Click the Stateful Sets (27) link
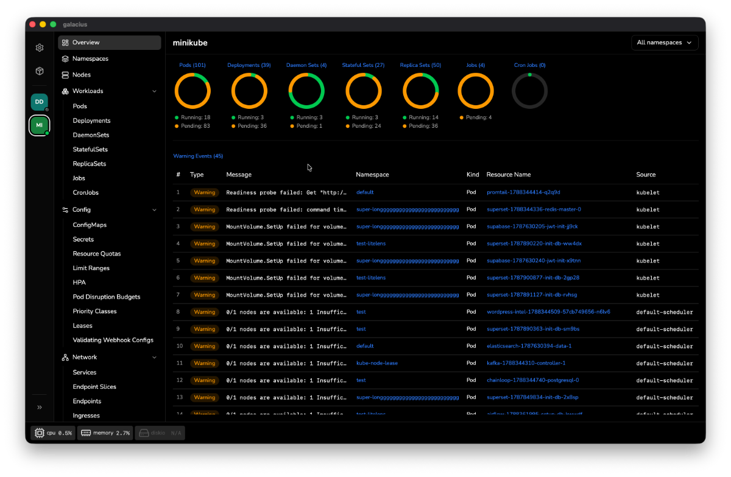The image size is (731, 477). tap(363, 65)
